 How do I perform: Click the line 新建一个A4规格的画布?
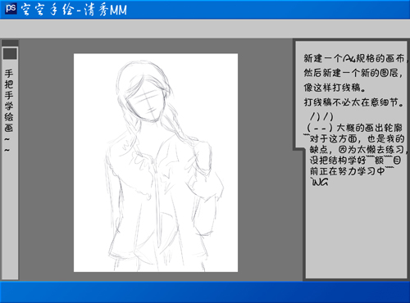(x=353, y=58)
